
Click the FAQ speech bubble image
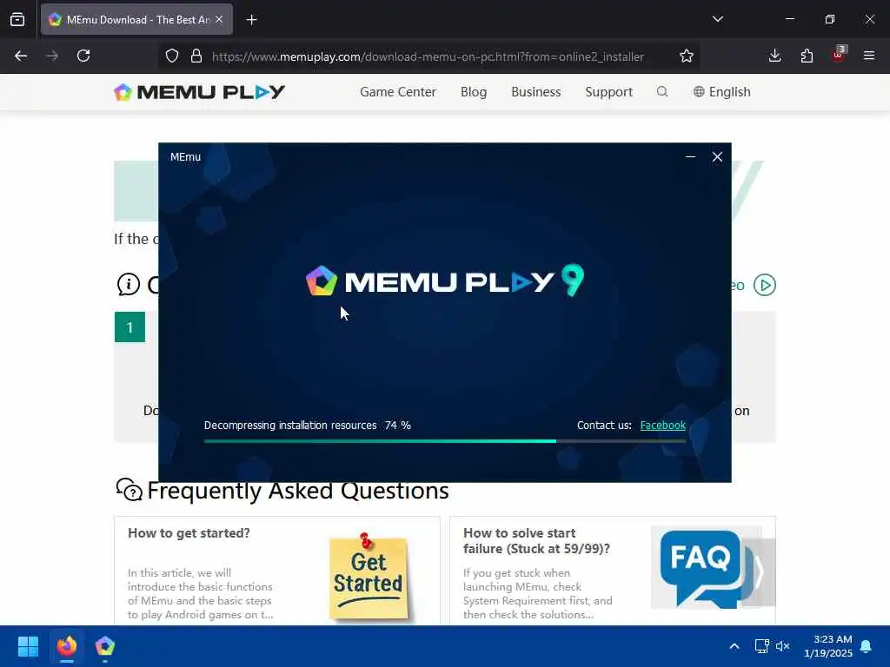tap(706, 568)
